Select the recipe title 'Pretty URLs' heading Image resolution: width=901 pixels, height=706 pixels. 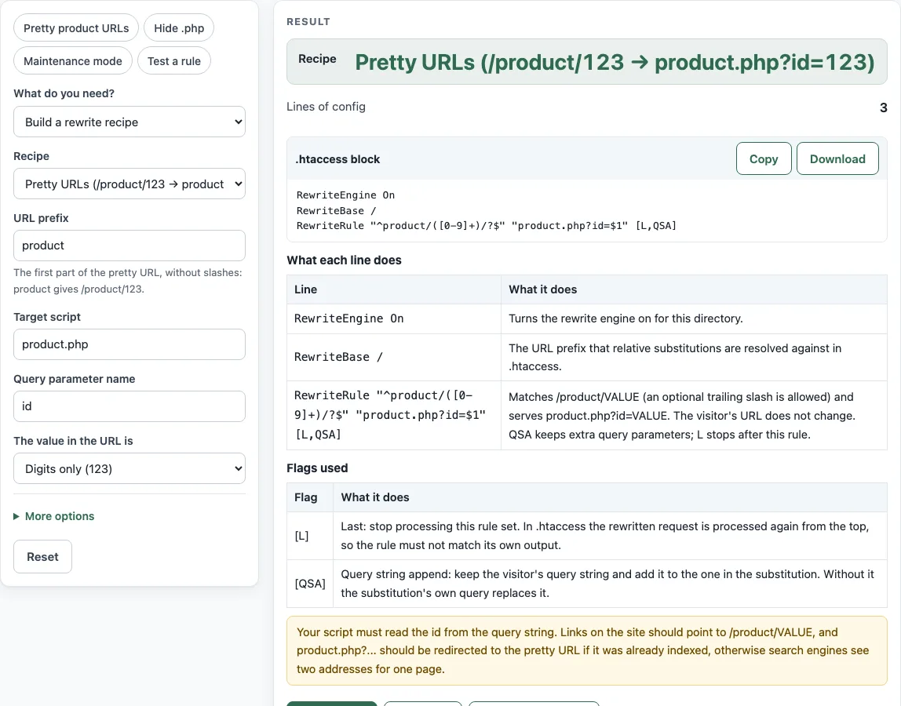pos(615,62)
